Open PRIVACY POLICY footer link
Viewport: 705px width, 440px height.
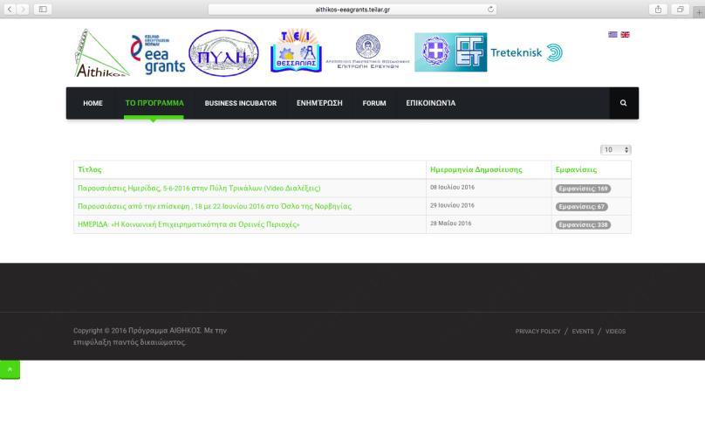click(537, 331)
